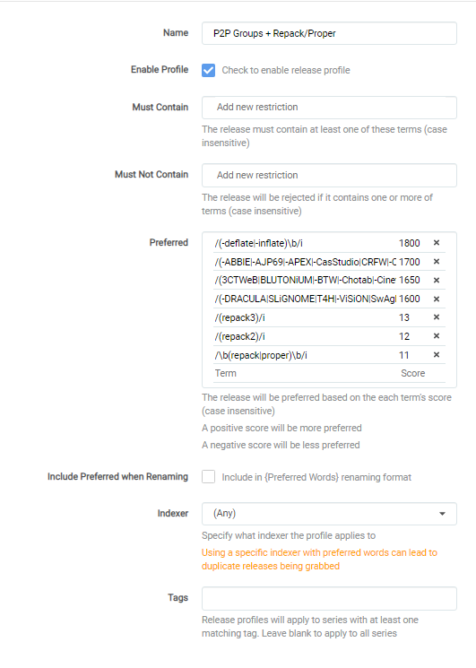476x668 pixels.
Task: Enable Include Preferred when Renaming checkbox
Action: 208,476
